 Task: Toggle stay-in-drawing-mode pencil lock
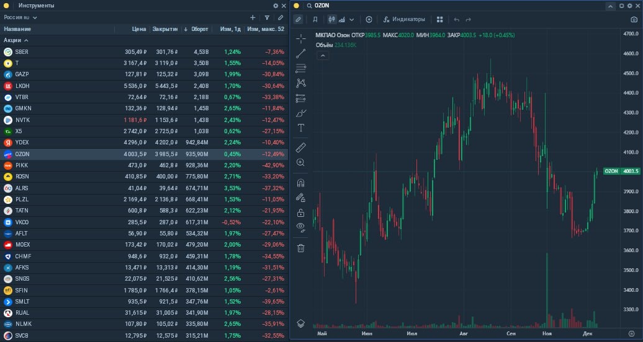(x=300, y=198)
